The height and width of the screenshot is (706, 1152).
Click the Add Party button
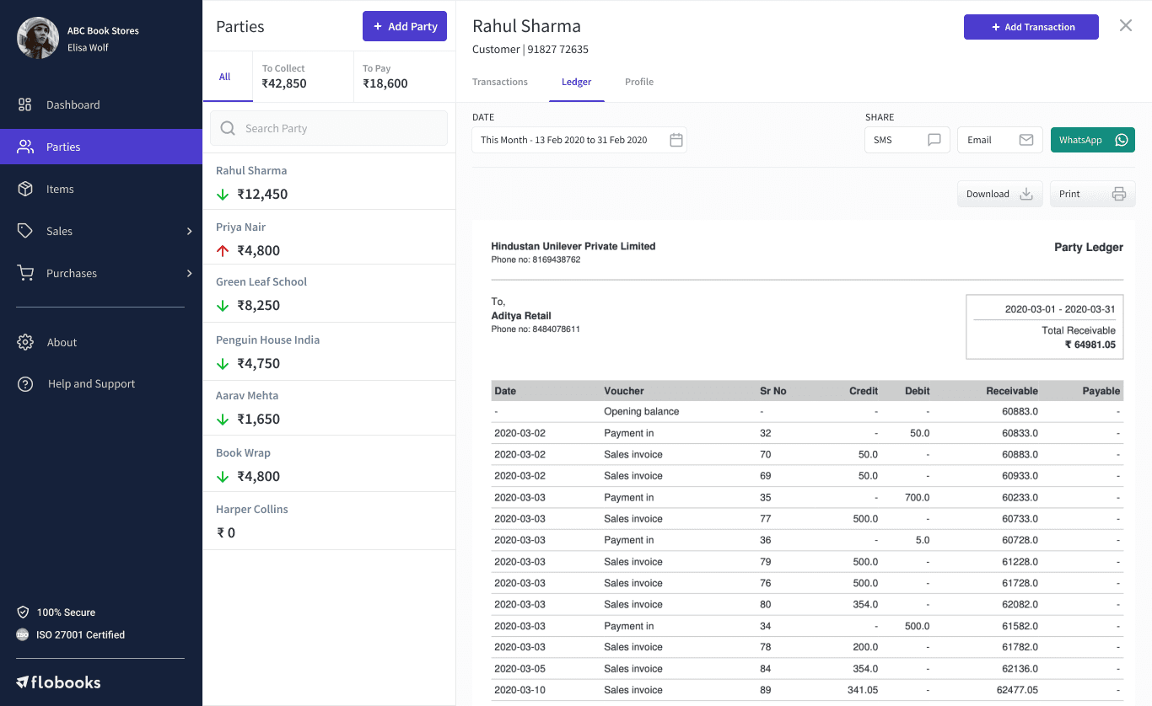coord(405,26)
